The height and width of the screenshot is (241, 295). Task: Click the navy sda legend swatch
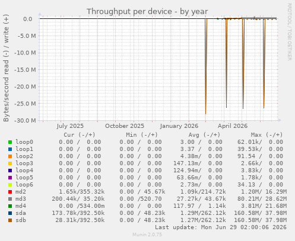[10, 213]
